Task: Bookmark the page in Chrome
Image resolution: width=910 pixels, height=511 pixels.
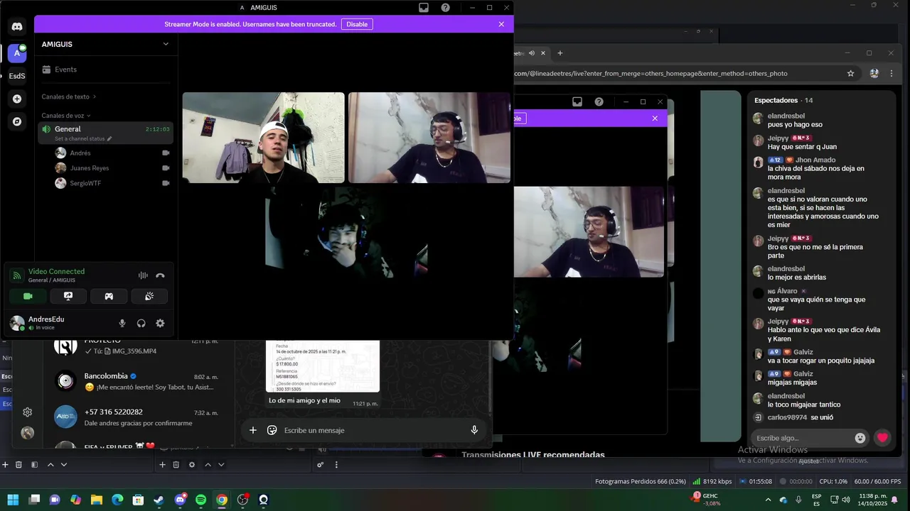Action: (x=850, y=73)
